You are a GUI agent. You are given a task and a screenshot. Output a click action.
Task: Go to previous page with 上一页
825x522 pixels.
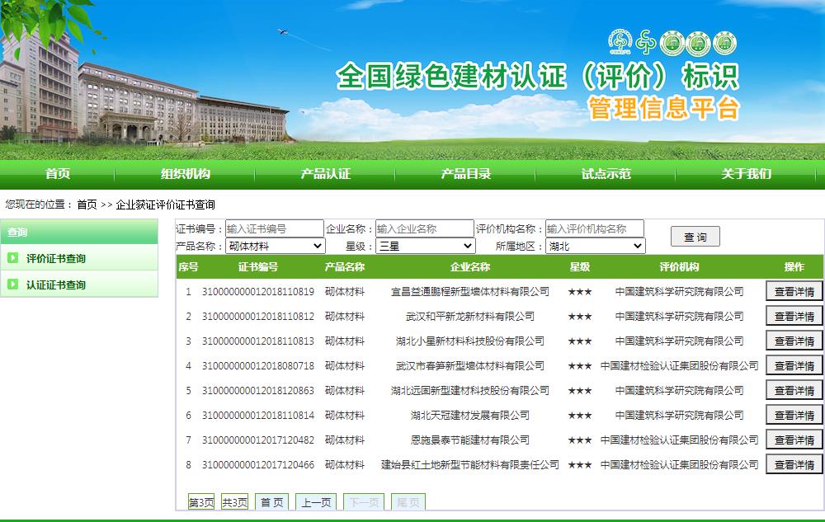pyautogui.click(x=315, y=502)
